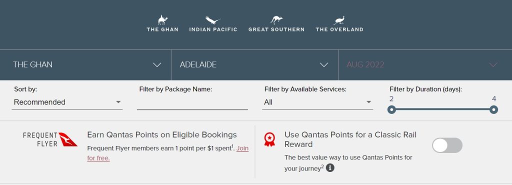Expand Filter by Available Services dropdown
The width and height of the screenshot is (512, 185).
(x=317, y=102)
